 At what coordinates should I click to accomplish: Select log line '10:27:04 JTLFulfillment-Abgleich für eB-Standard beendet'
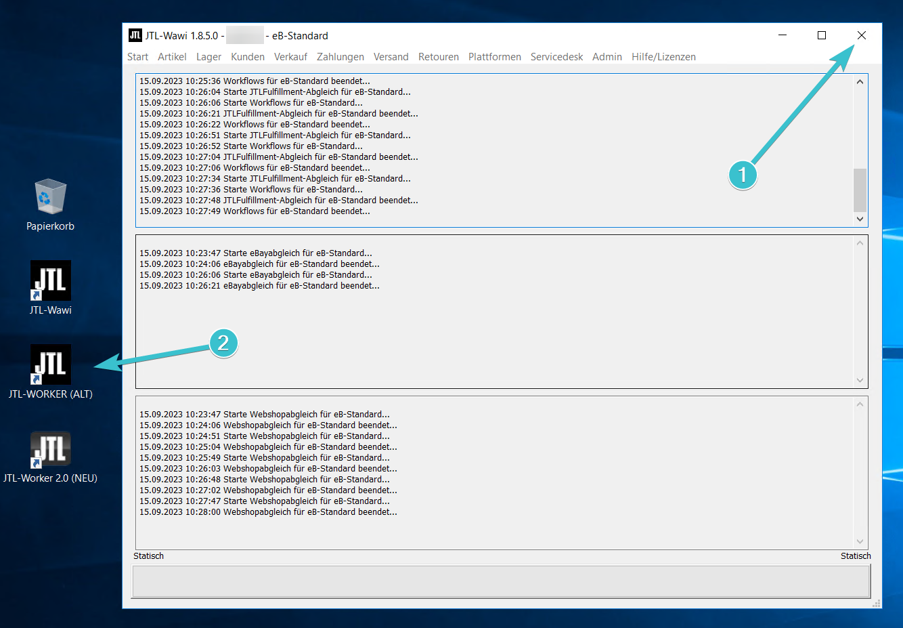point(279,157)
